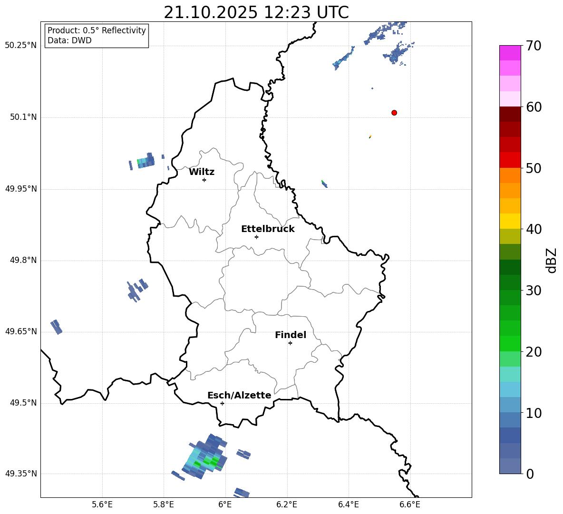Click the light cyan colorbar segment near 15
The image size is (563, 514).
[x=510, y=374]
